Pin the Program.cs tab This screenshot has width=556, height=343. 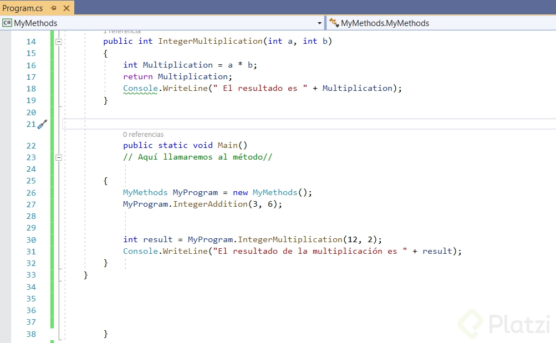click(54, 8)
